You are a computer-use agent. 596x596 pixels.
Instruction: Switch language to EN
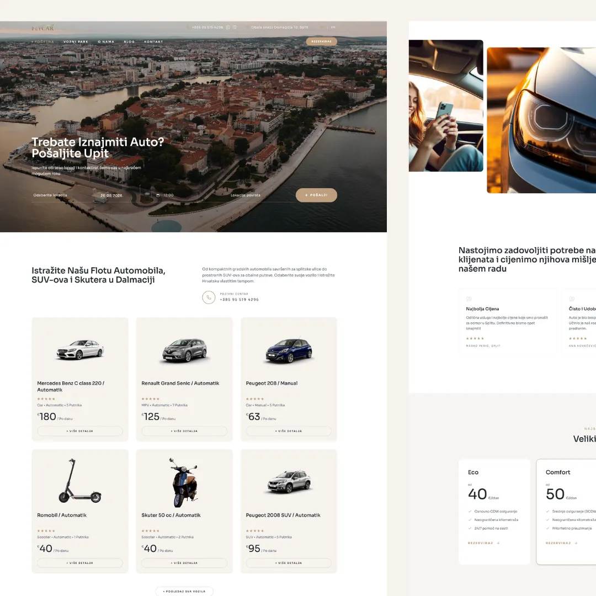coord(333,28)
